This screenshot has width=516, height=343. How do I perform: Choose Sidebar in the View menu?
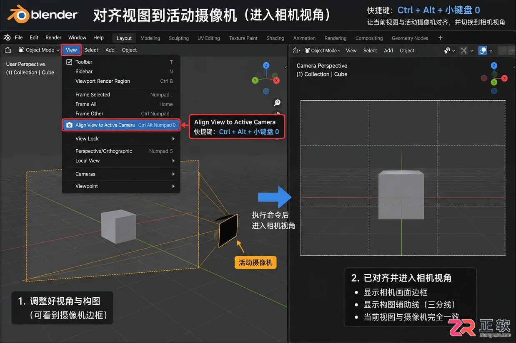(x=121, y=72)
